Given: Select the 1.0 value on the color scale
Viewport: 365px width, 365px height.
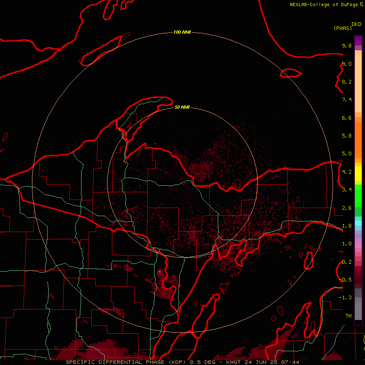Looking at the screenshot, I should 347,244.
